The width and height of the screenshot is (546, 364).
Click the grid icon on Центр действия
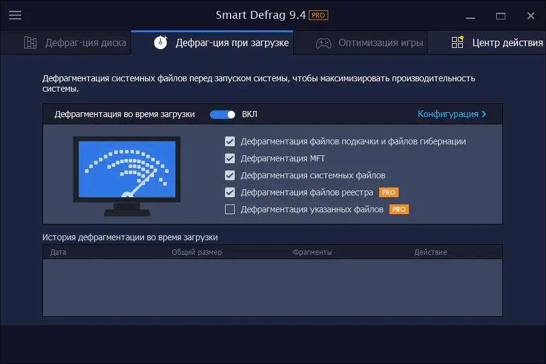(457, 43)
